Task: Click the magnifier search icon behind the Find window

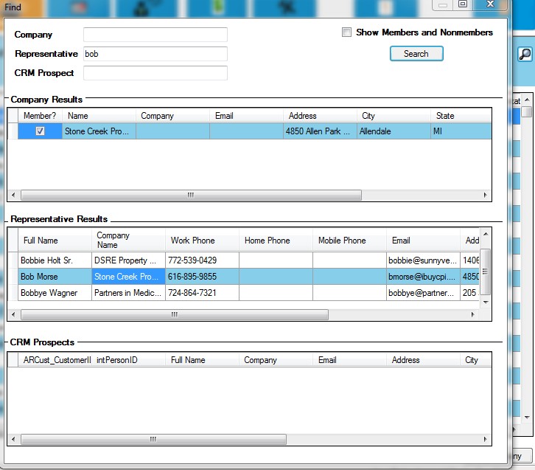Action: tap(525, 54)
